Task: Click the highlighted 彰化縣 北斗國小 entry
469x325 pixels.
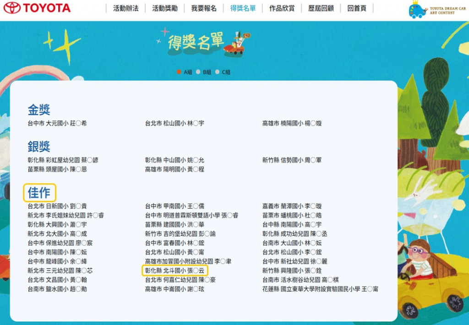Action: click(x=175, y=270)
